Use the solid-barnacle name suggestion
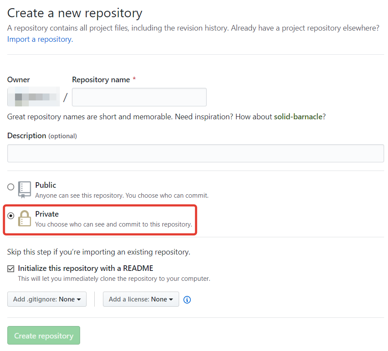This screenshot has height=351, width=388. (298, 117)
